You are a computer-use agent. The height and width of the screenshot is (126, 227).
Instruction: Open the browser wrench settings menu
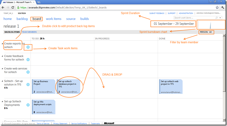pyautogui.click(x=222, y=8)
